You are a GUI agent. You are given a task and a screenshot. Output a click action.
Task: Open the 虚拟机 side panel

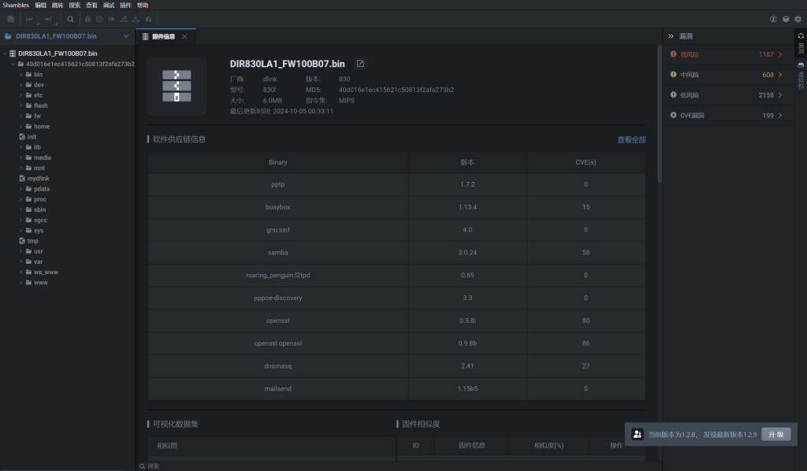click(801, 75)
